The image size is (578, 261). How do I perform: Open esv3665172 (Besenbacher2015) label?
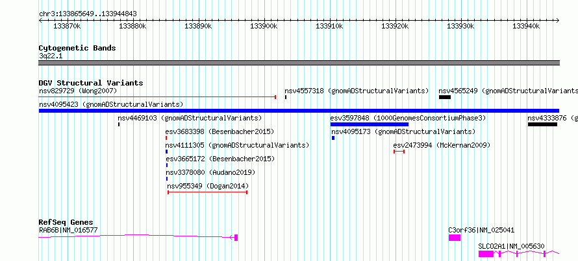pyautogui.click(x=220, y=159)
